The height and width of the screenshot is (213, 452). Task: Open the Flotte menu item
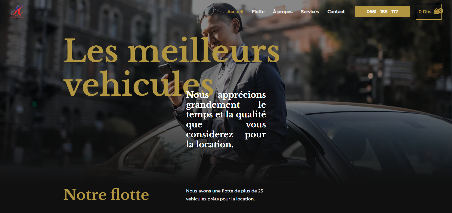point(258,12)
